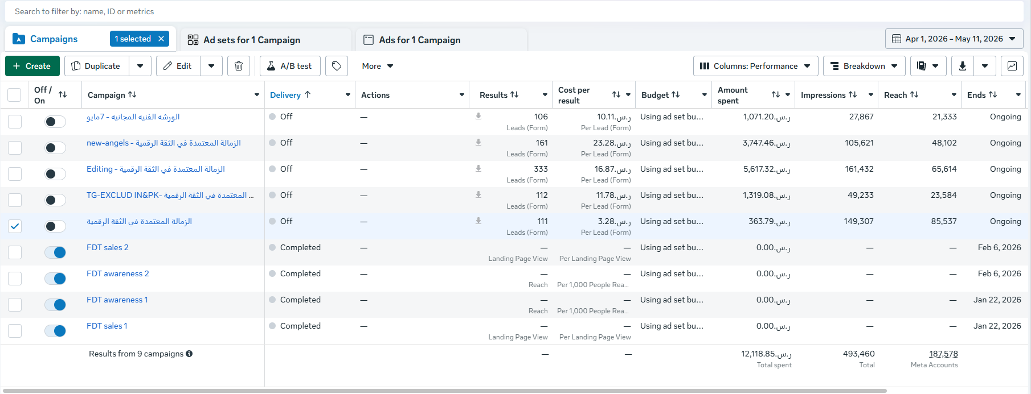The image size is (1031, 394).
Task: Open Columns: Performance dropdown
Action: point(756,66)
